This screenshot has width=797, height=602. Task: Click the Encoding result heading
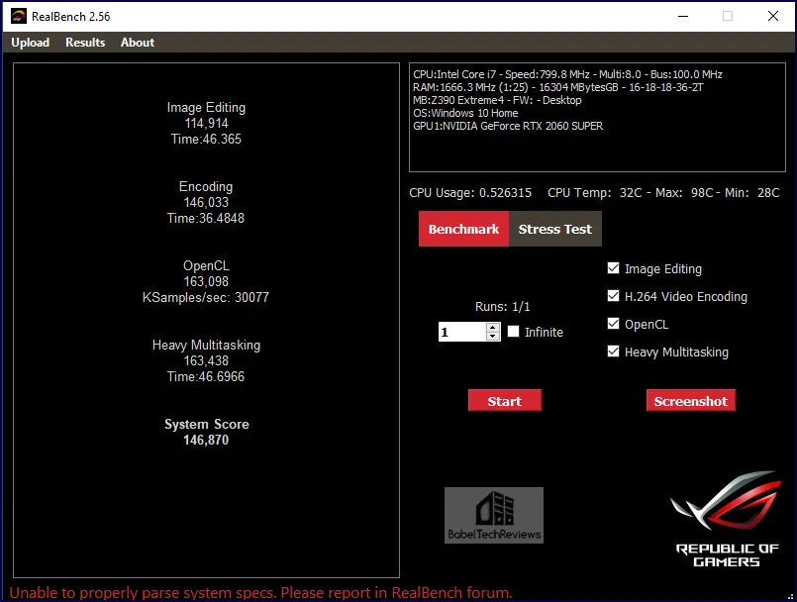point(206,186)
